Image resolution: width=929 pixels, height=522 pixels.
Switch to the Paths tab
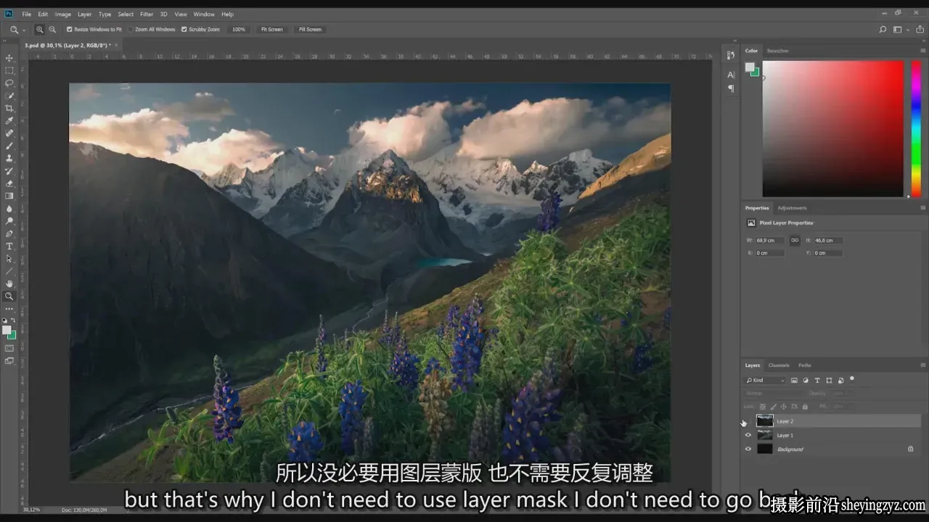[805, 365]
